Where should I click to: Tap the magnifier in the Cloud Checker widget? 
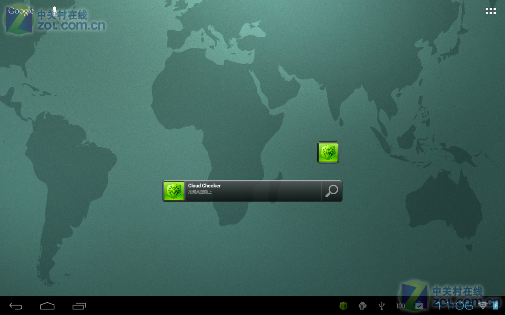click(331, 191)
